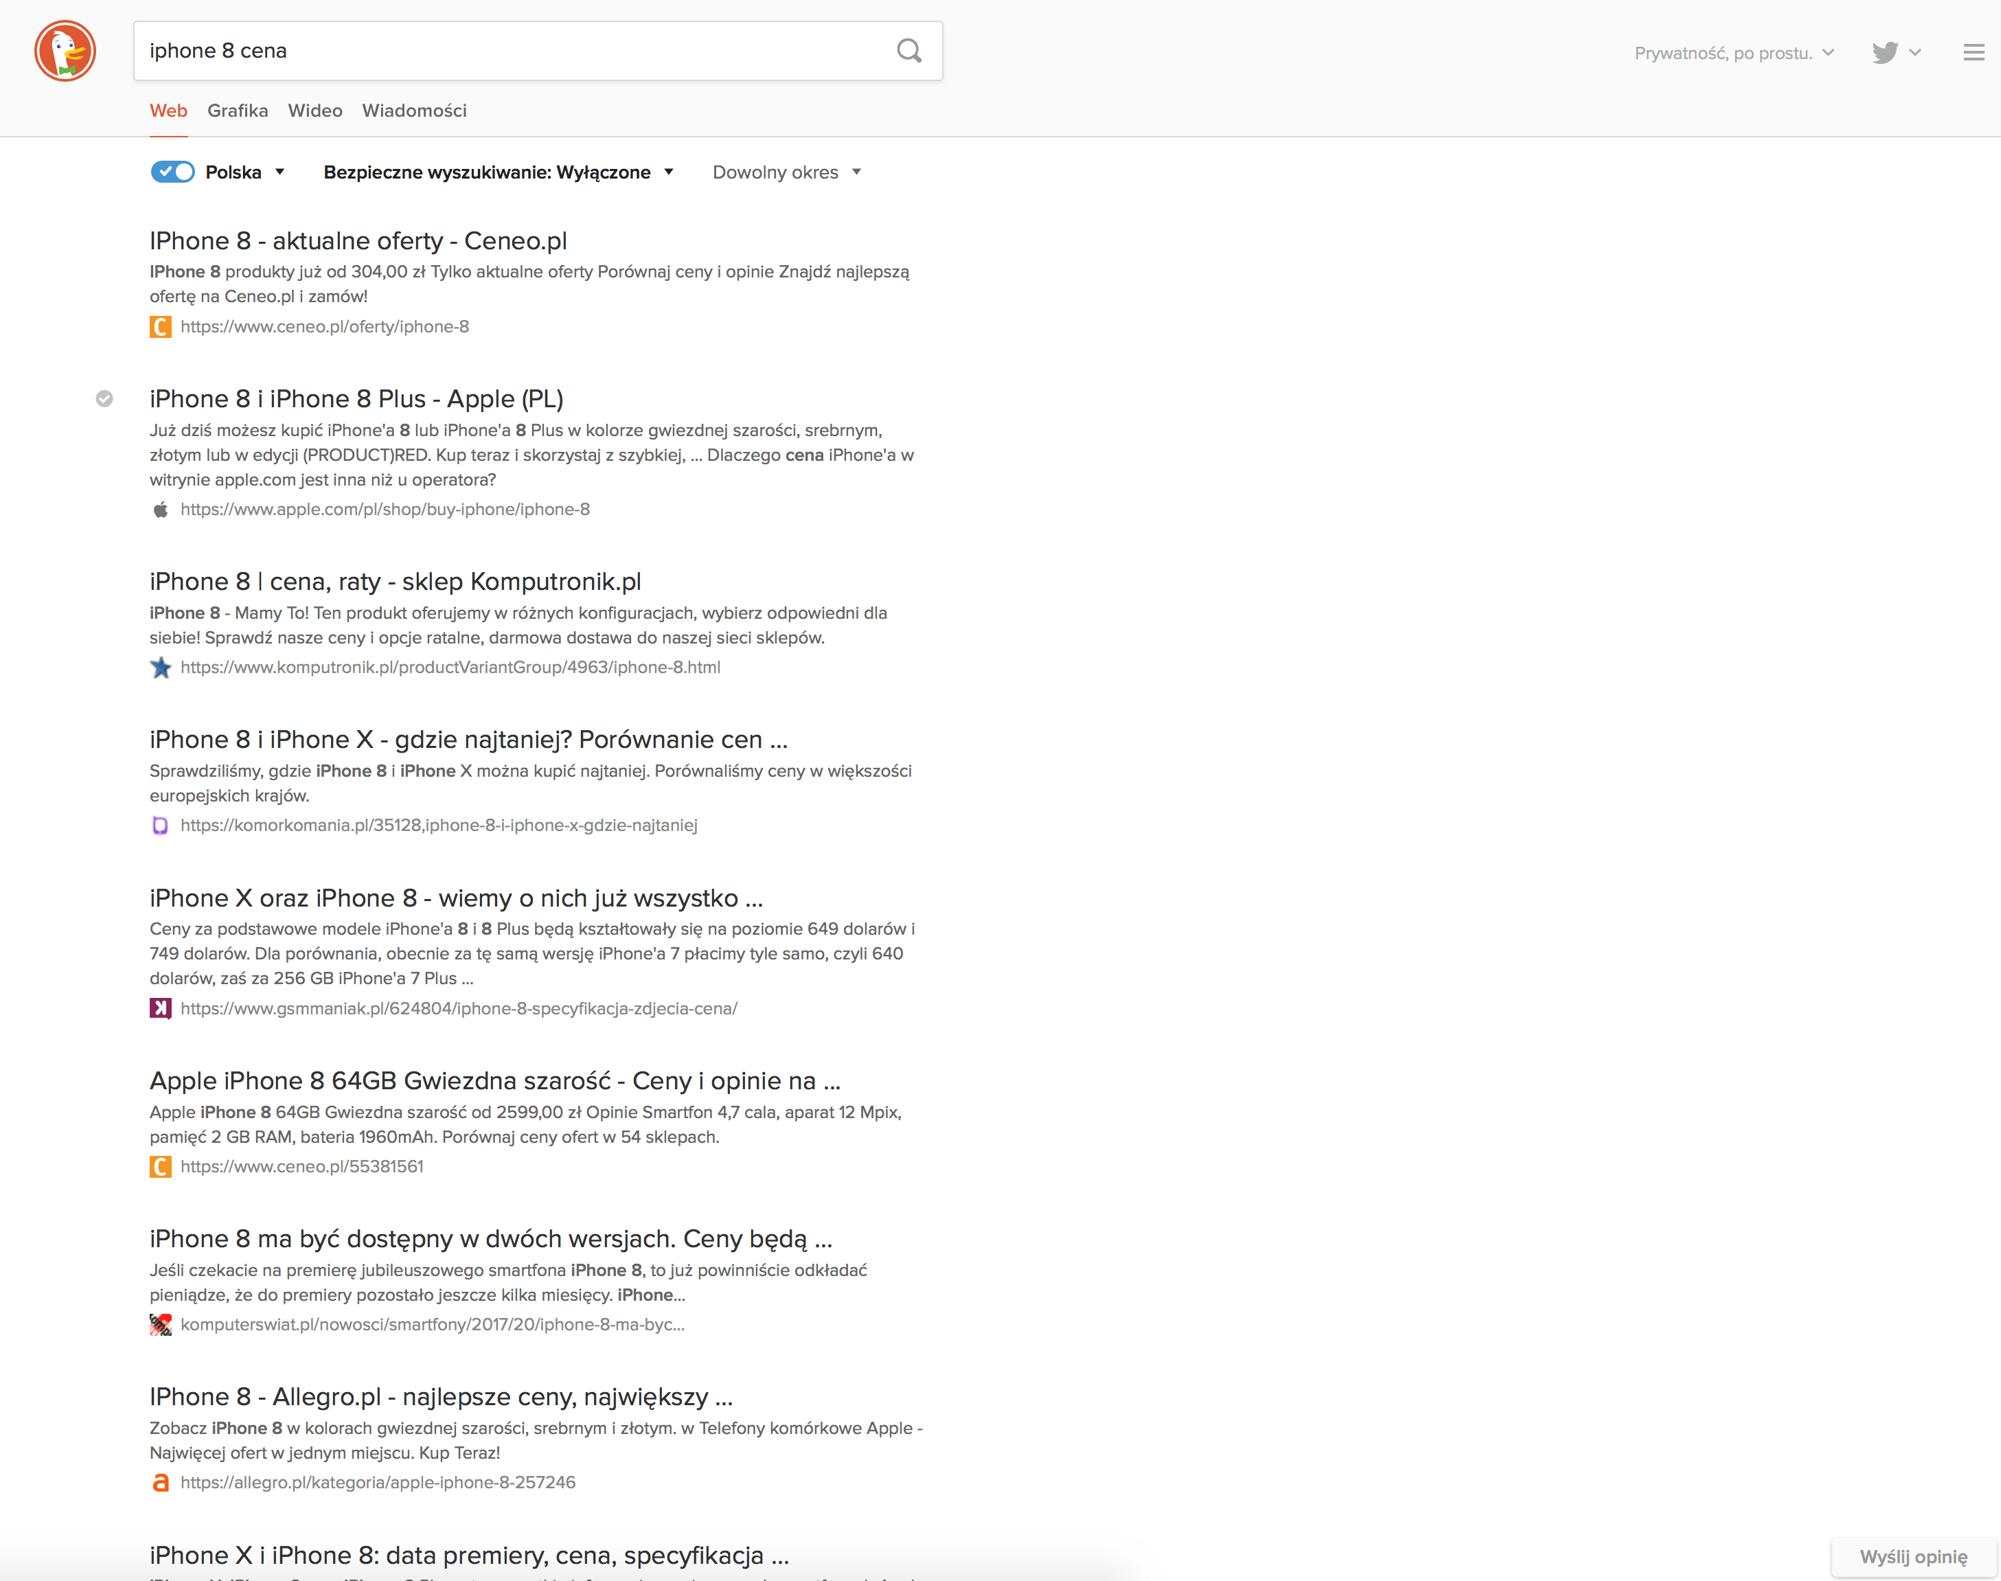The image size is (2001, 1581).
Task: Switch to Wiadomości tab
Action: pyautogui.click(x=415, y=111)
